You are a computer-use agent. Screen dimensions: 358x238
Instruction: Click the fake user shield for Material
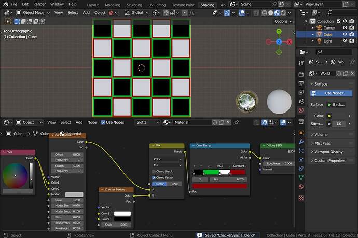point(215,122)
